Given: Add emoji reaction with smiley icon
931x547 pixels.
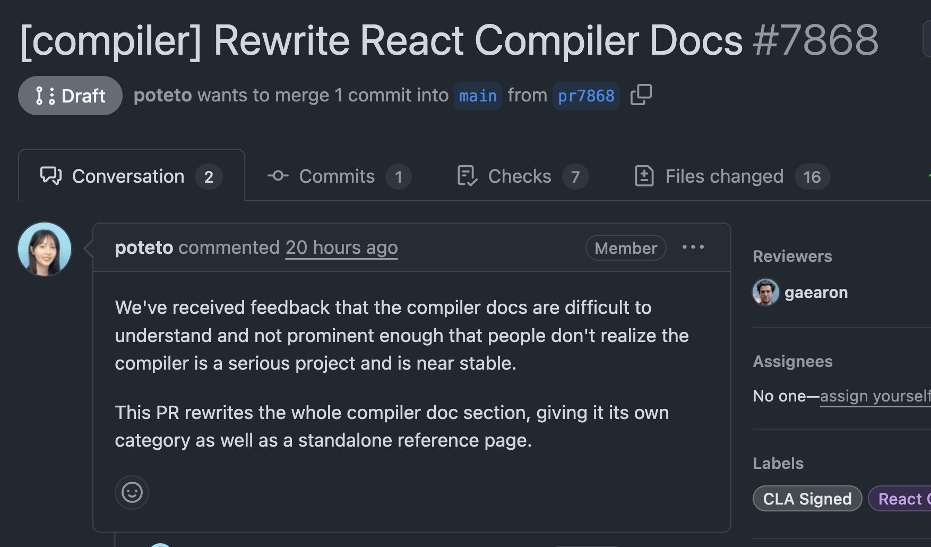Looking at the screenshot, I should tap(132, 492).
